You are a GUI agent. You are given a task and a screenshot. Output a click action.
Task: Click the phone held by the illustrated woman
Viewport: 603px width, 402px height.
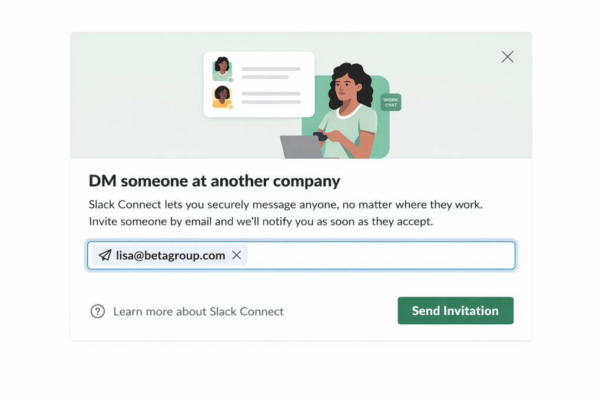coord(320,136)
